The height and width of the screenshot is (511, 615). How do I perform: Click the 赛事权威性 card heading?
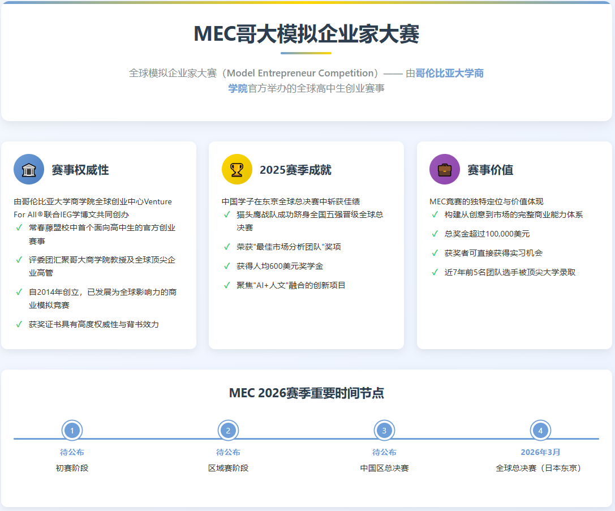80,170
